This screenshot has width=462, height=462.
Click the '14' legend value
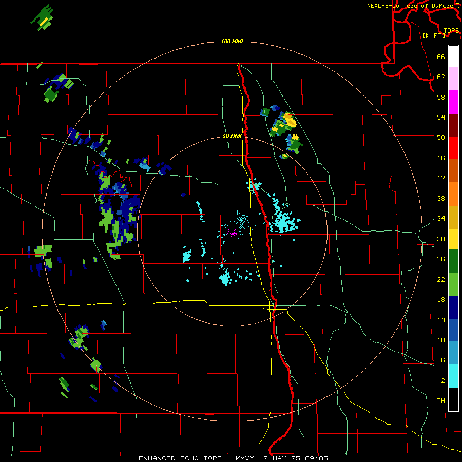point(441,320)
